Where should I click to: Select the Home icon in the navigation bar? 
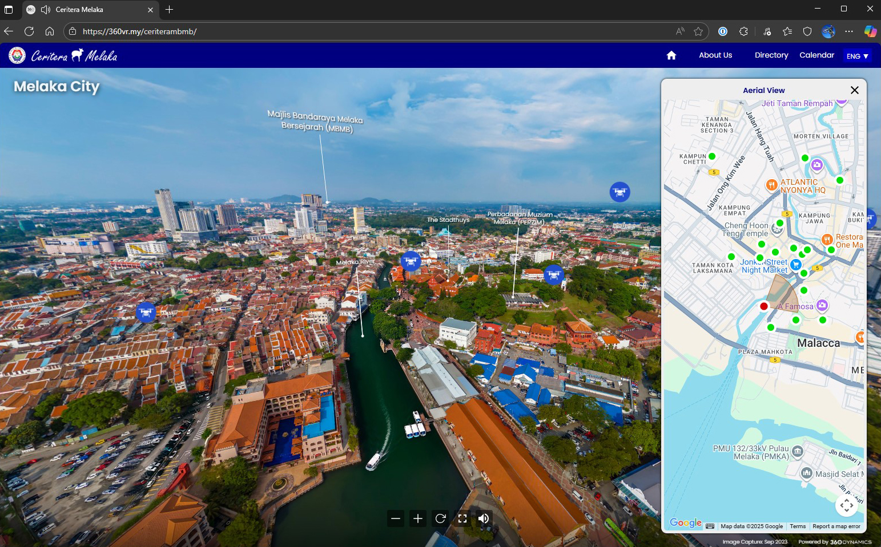(671, 55)
